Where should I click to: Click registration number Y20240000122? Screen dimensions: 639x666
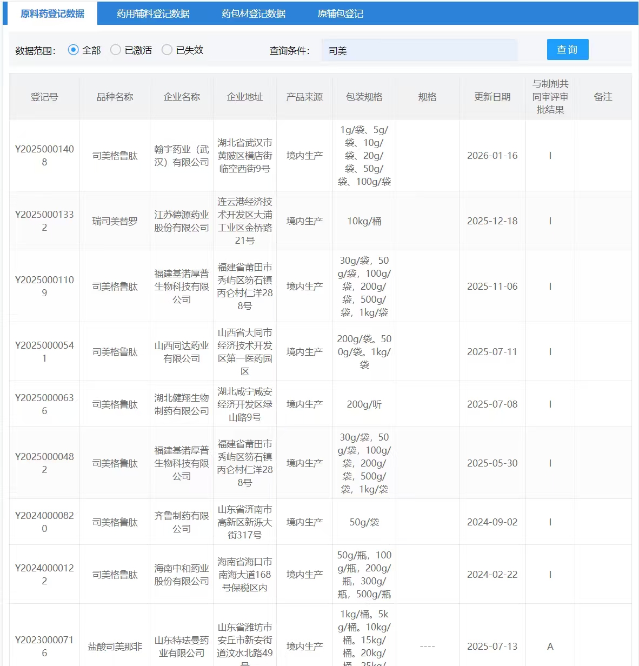[x=44, y=575]
